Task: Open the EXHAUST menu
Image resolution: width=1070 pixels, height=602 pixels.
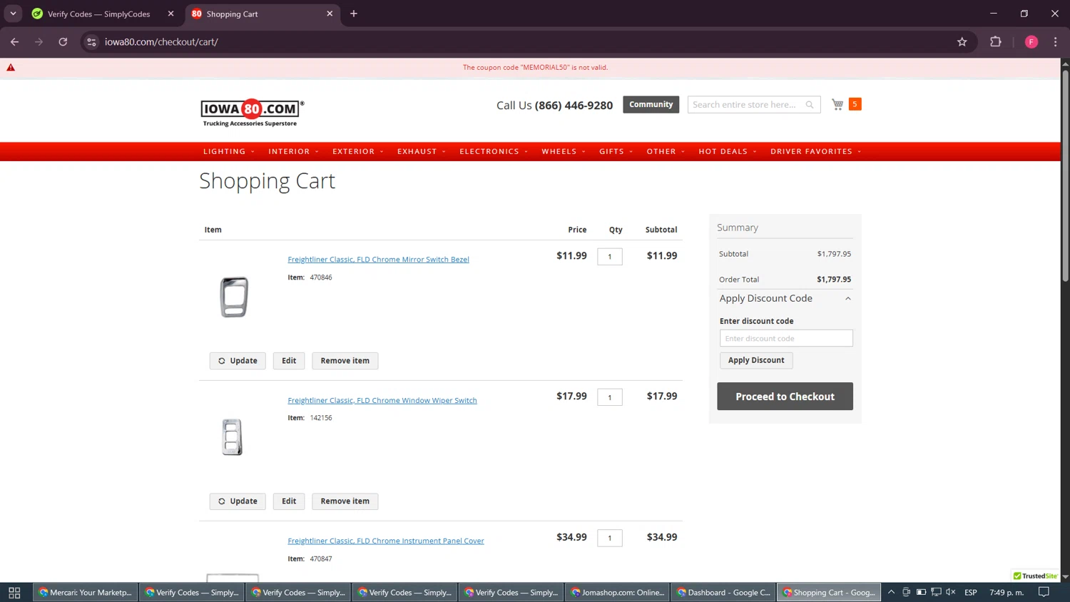Action: pyautogui.click(x=421, y=151)
